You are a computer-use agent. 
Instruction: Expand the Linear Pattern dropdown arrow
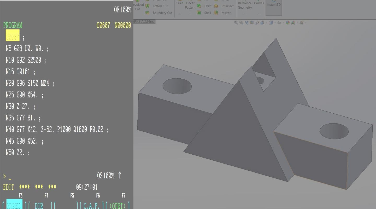pyautogui.click(x=190, y=14)
